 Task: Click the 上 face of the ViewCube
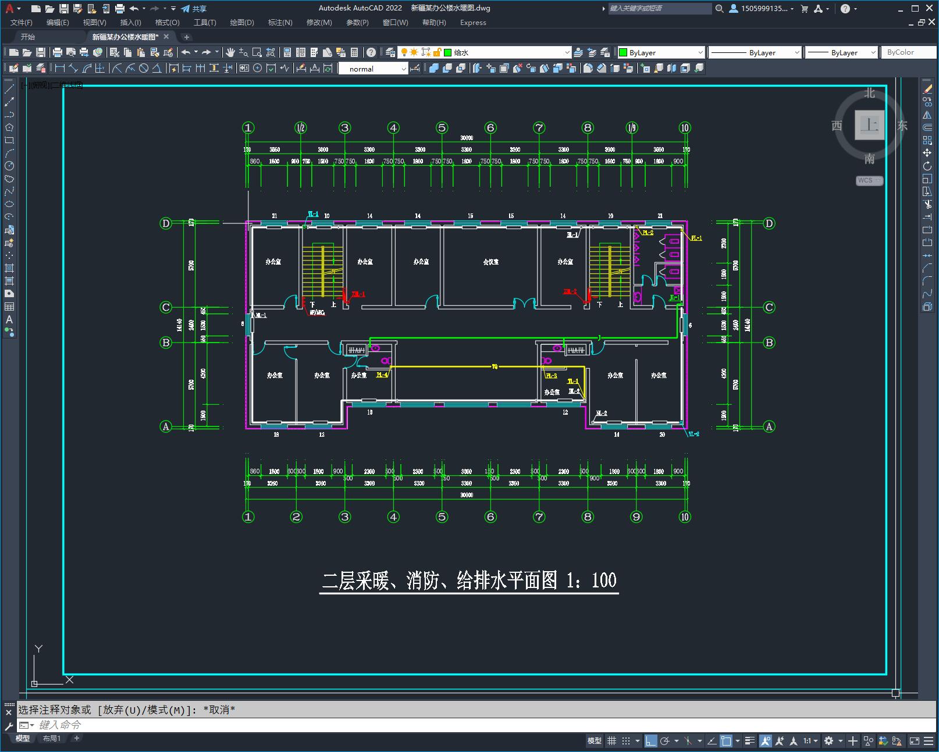tap(870, 124)
